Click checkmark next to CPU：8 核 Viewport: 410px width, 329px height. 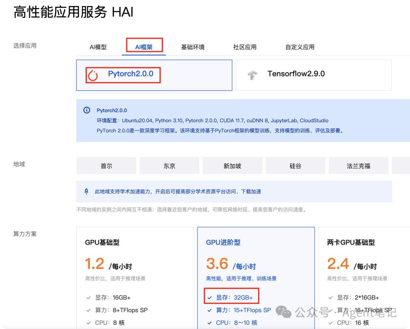[88, 323]
